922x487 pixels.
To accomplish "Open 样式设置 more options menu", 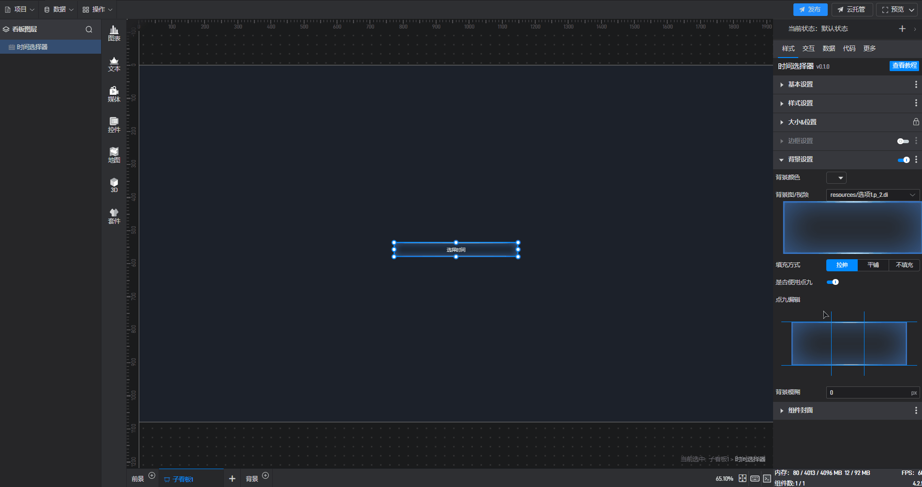I will coord(916,103).
